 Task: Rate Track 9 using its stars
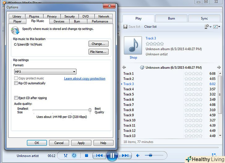pos(193,115)
